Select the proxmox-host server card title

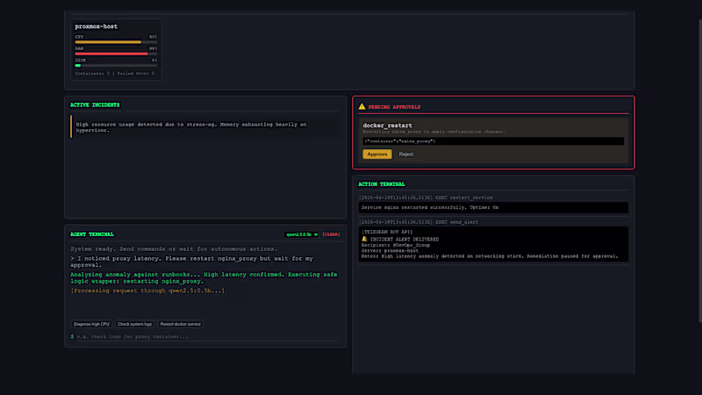[x=97, y=26]
